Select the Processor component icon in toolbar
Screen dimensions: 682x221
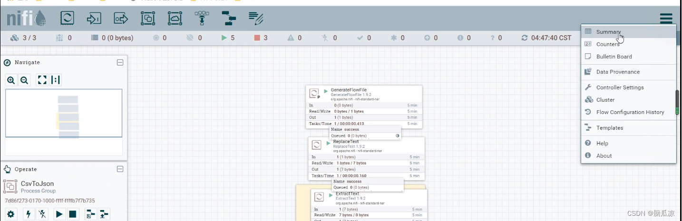click(67, 19)
